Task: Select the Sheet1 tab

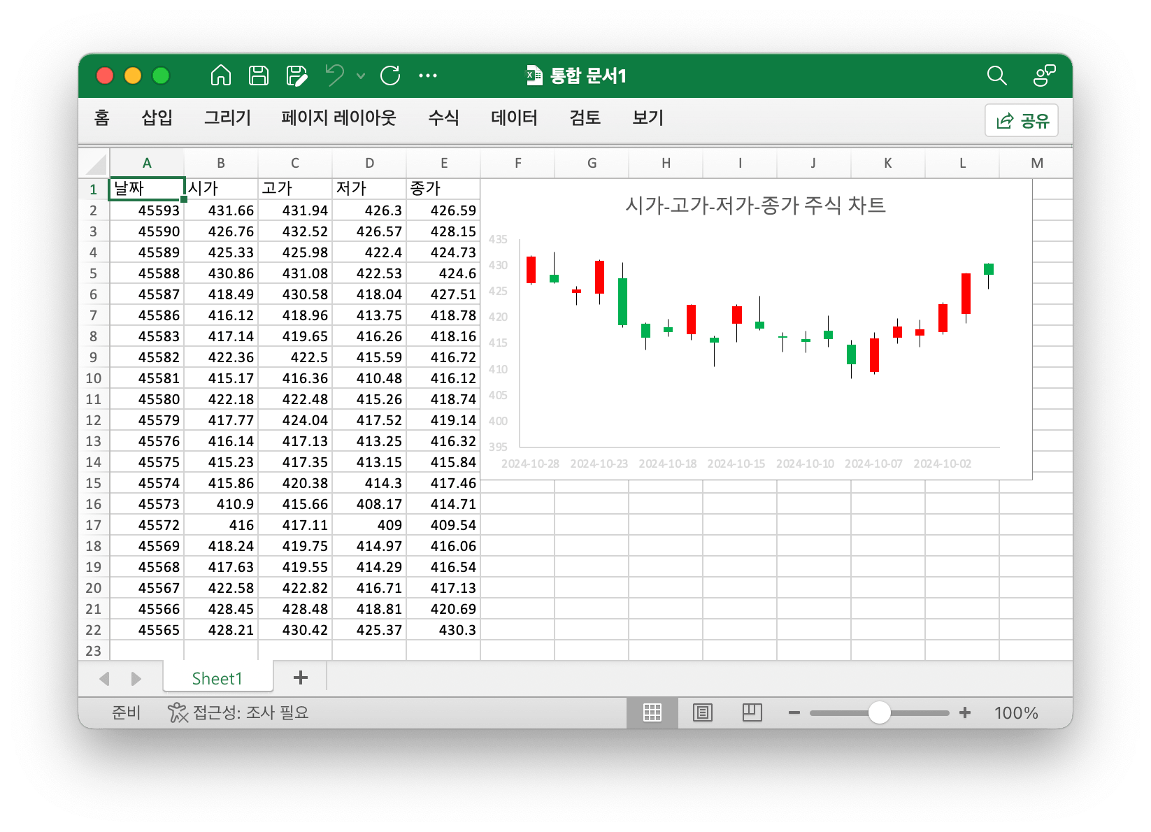Action: coord(217,678)
